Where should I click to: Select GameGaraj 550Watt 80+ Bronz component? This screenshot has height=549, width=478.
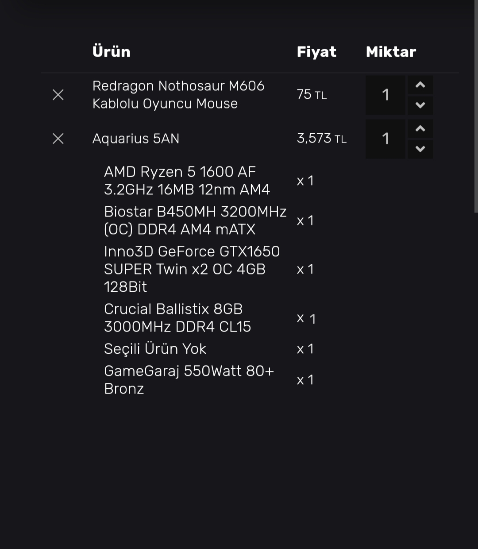coord(189,380)
